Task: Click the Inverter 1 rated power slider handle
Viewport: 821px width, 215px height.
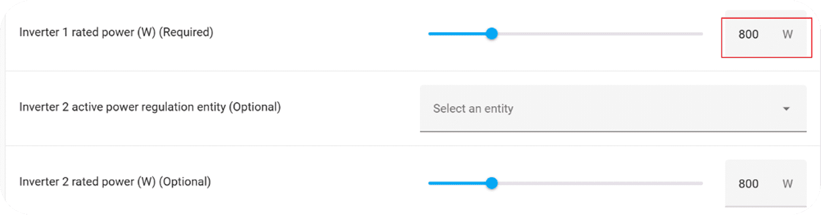Action: [492, 34]
